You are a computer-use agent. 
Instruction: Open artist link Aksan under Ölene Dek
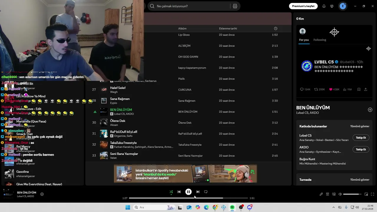pos(114,125)
